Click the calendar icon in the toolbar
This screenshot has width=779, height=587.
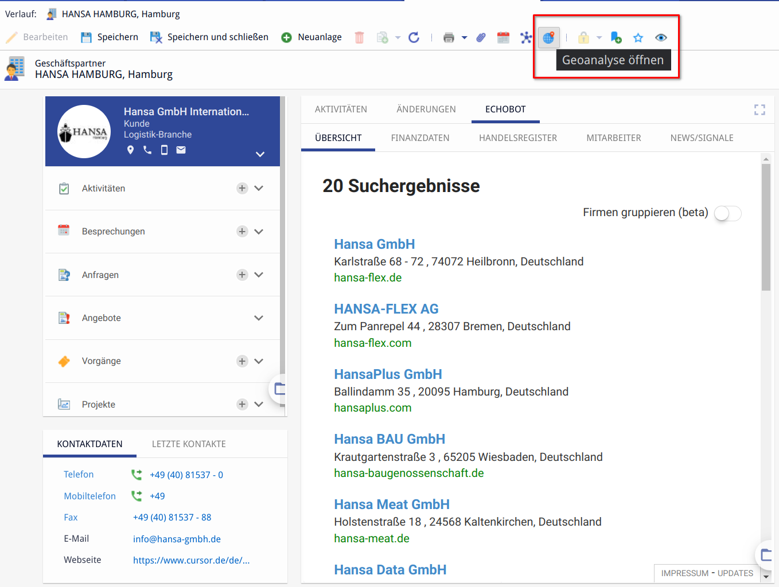tap(503, 38)
